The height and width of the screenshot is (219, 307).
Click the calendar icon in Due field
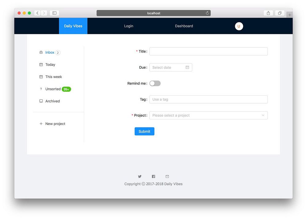(187, 67)
